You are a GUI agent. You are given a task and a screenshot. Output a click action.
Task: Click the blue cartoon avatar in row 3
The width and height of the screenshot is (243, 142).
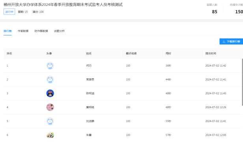[50, 93]
